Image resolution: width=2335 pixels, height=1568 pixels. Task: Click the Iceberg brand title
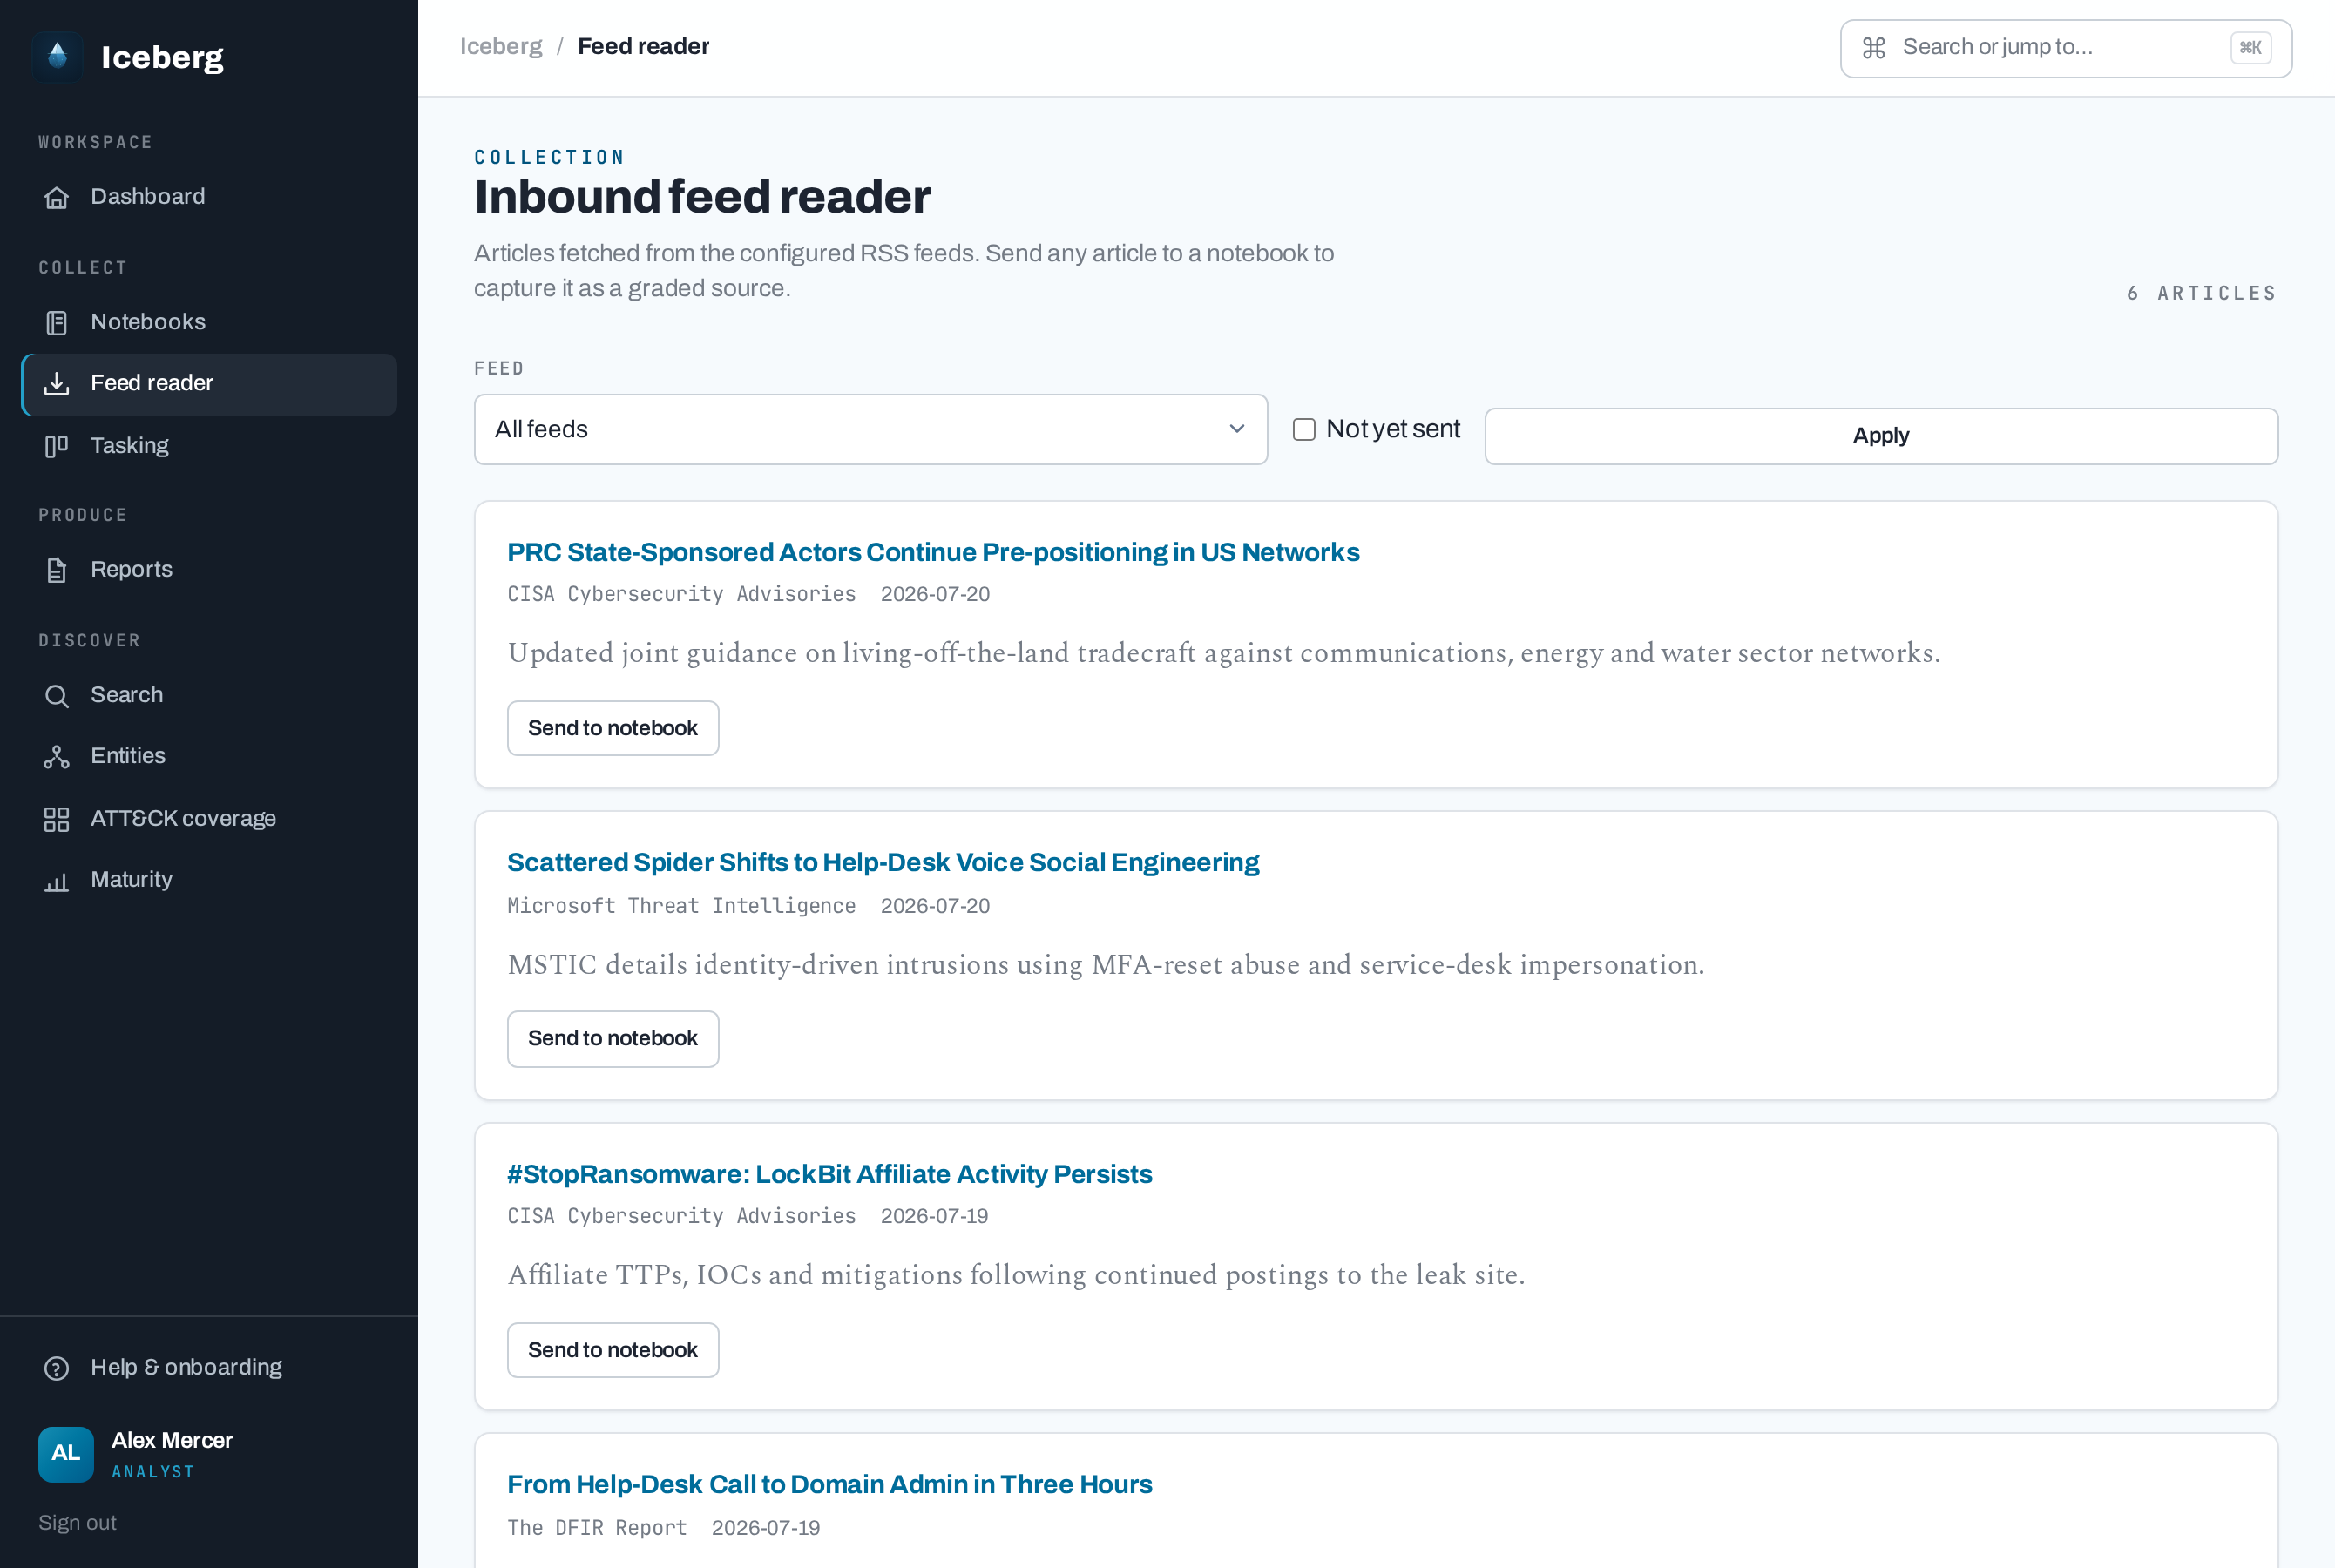point(162,57)
